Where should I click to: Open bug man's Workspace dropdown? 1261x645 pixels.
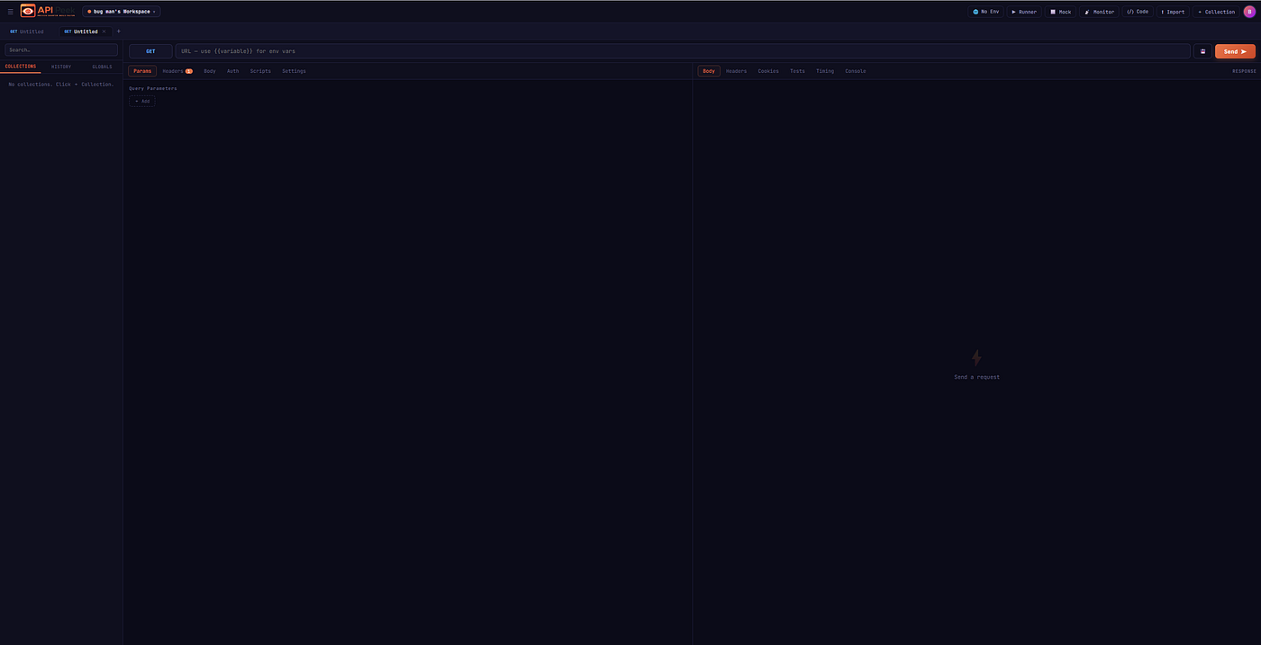(122, 12)
